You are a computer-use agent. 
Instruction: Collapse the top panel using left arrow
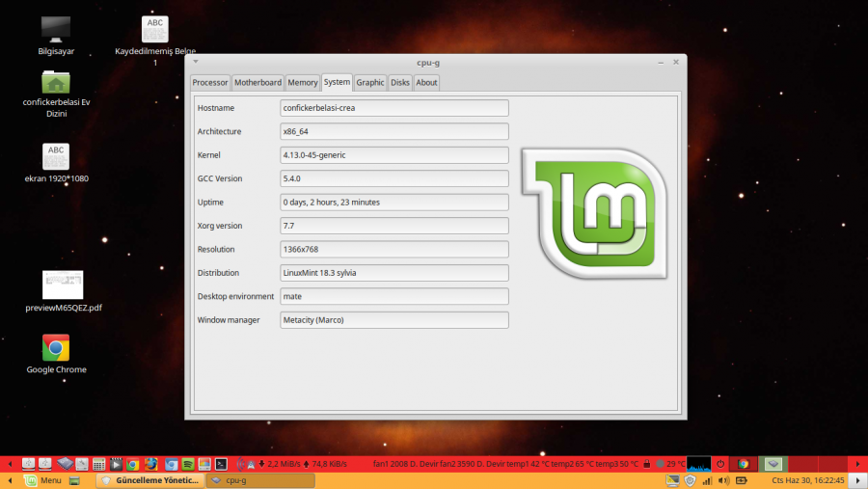point(10,464)
